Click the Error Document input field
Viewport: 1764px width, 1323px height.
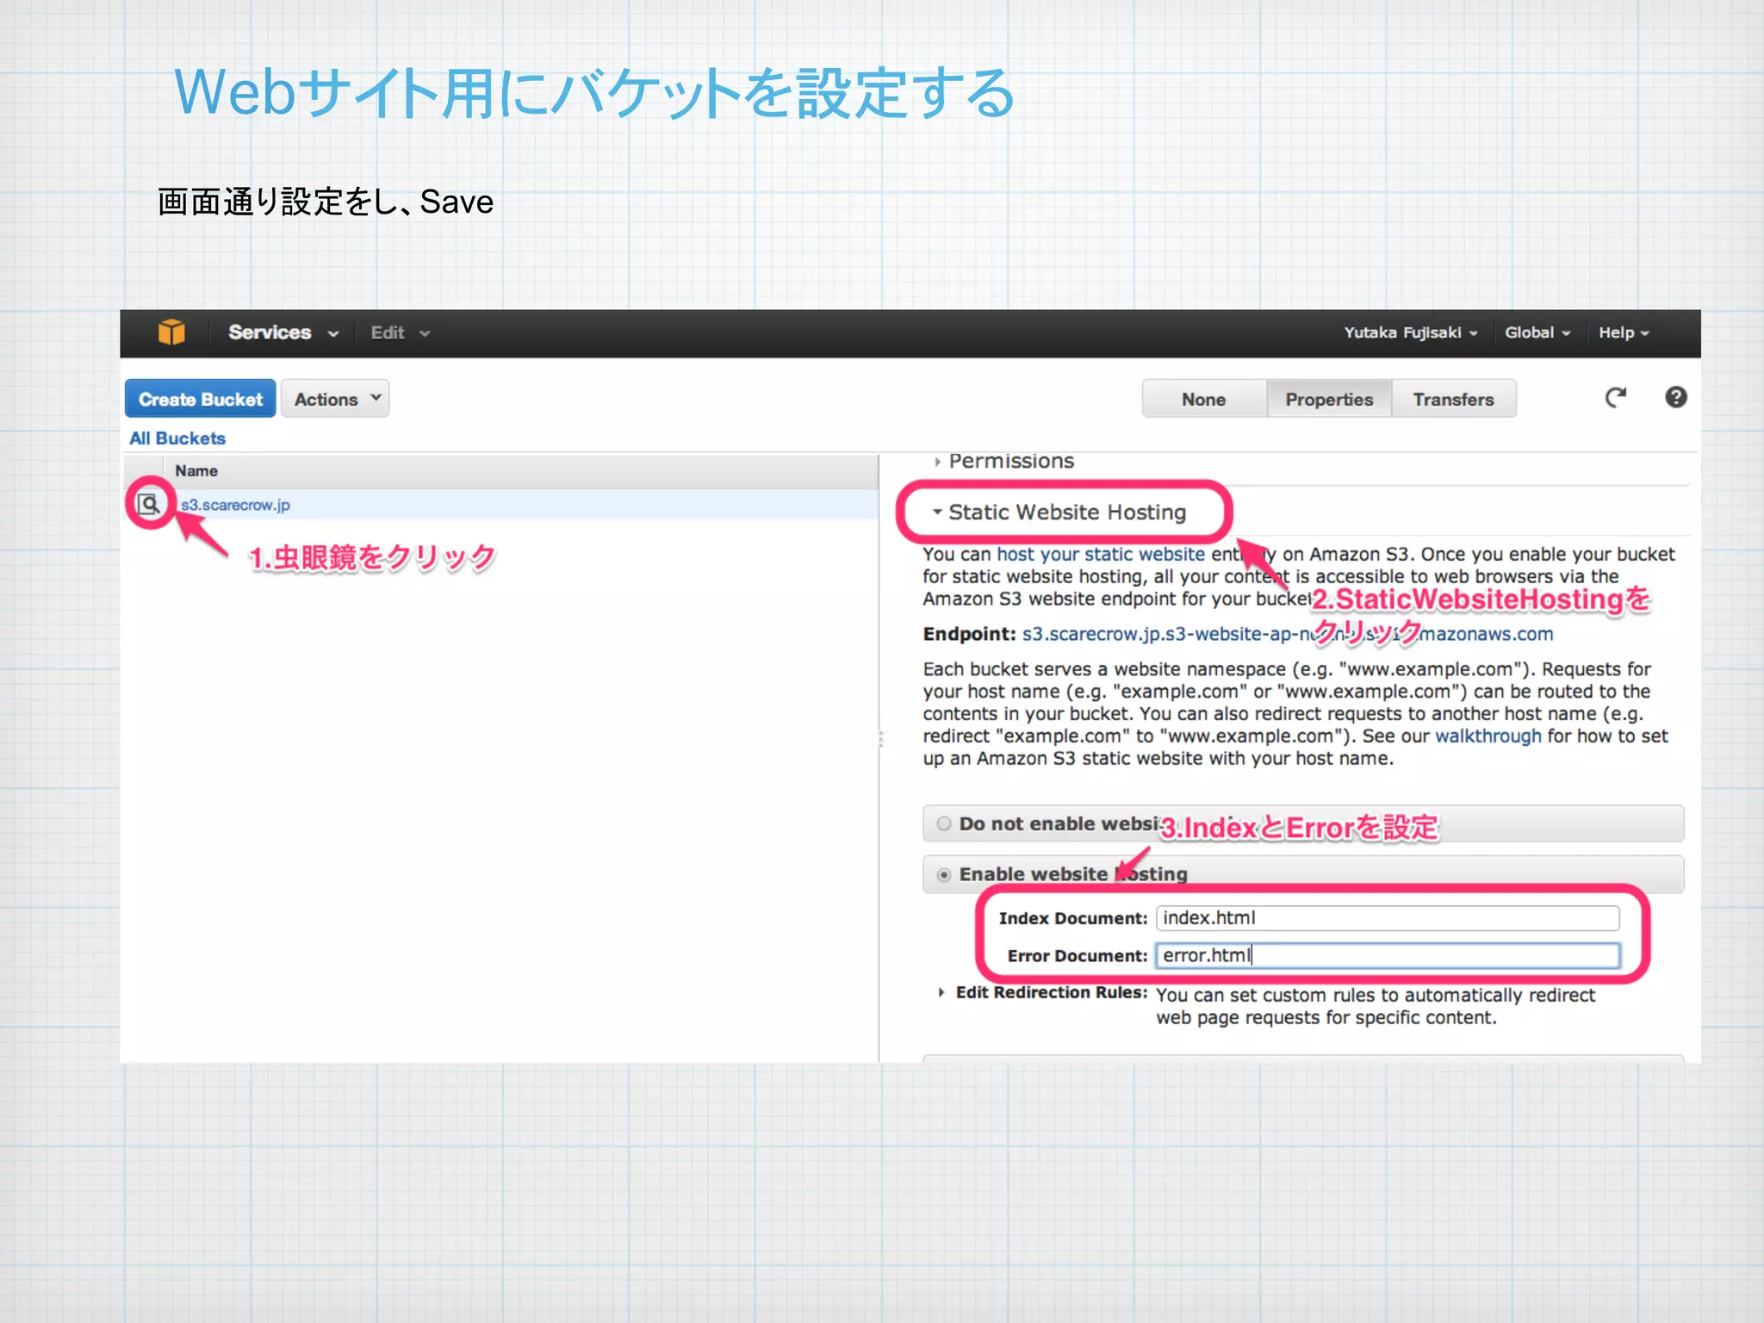tap(1387, 955)
